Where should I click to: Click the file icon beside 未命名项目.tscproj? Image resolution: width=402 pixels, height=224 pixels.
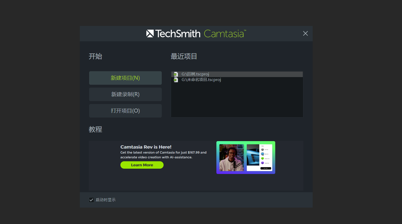point(176,80)
